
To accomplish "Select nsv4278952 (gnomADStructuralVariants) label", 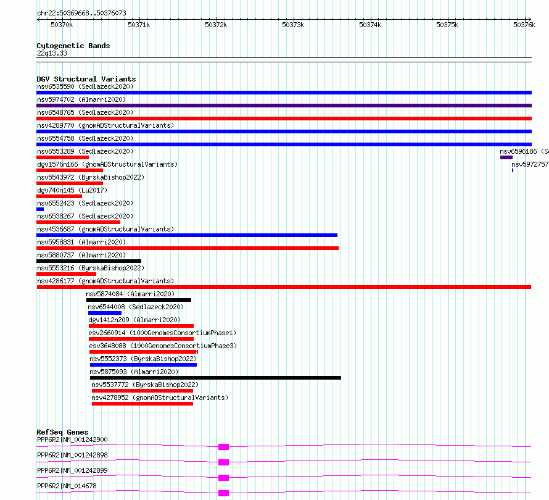I will pos(160,398).
